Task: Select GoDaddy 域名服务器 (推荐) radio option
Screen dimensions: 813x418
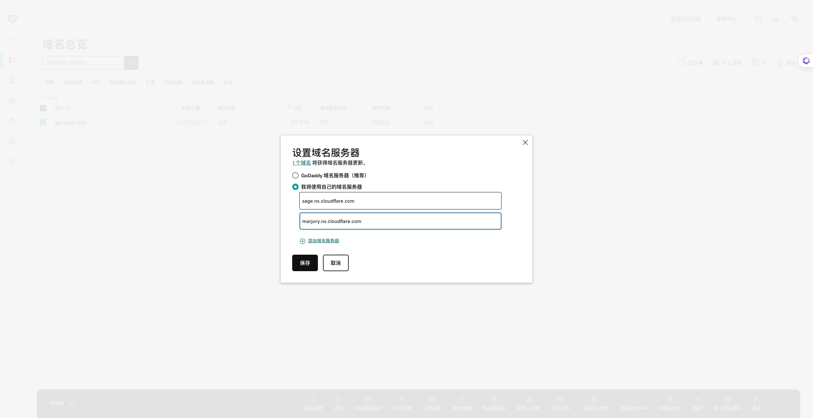Action: pos(295,175)
